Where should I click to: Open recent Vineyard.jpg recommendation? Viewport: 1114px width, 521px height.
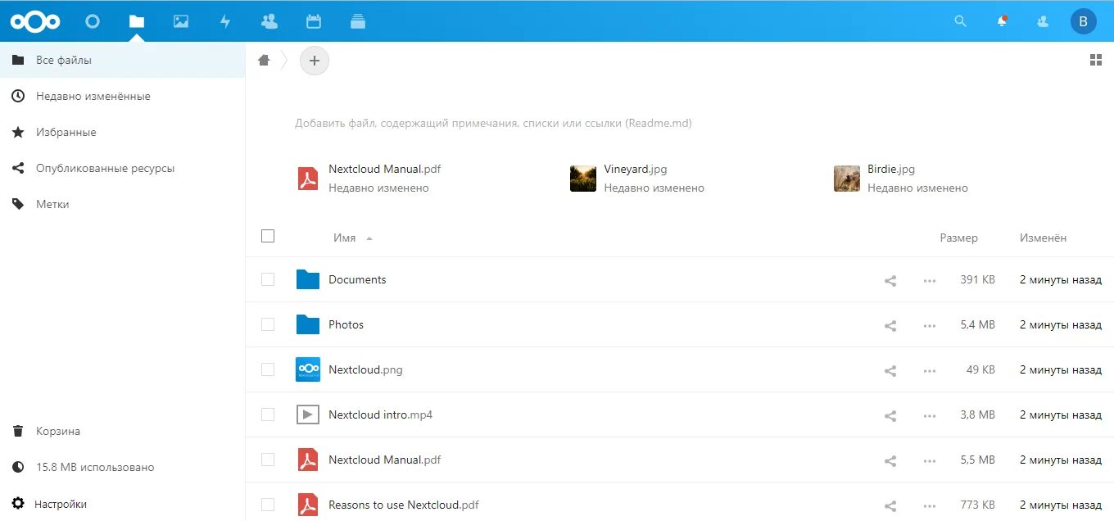(x=637, y=178)
